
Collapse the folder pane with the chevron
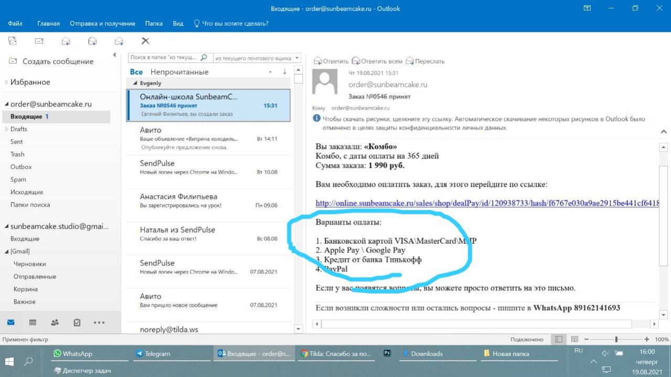pyautogui.click(x=114, y=55)
